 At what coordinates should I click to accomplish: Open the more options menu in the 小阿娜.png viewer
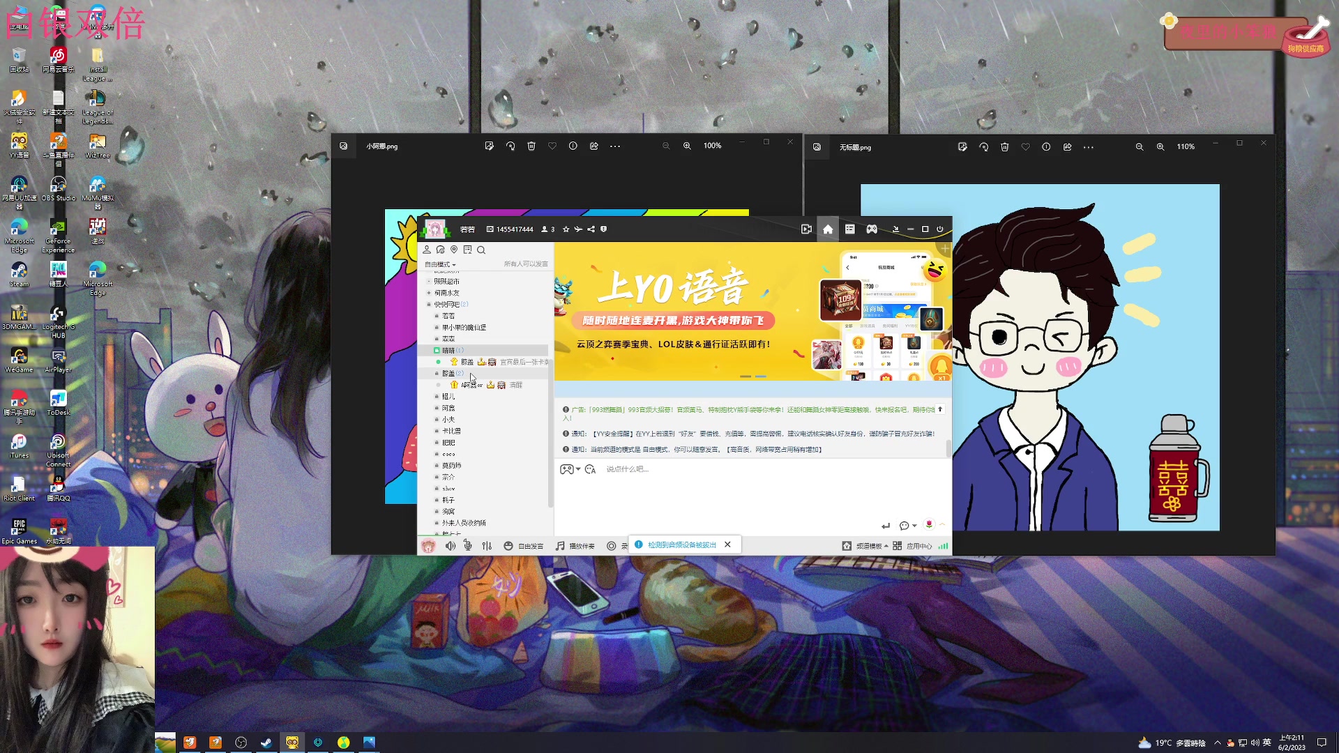[x=615, y=146]
